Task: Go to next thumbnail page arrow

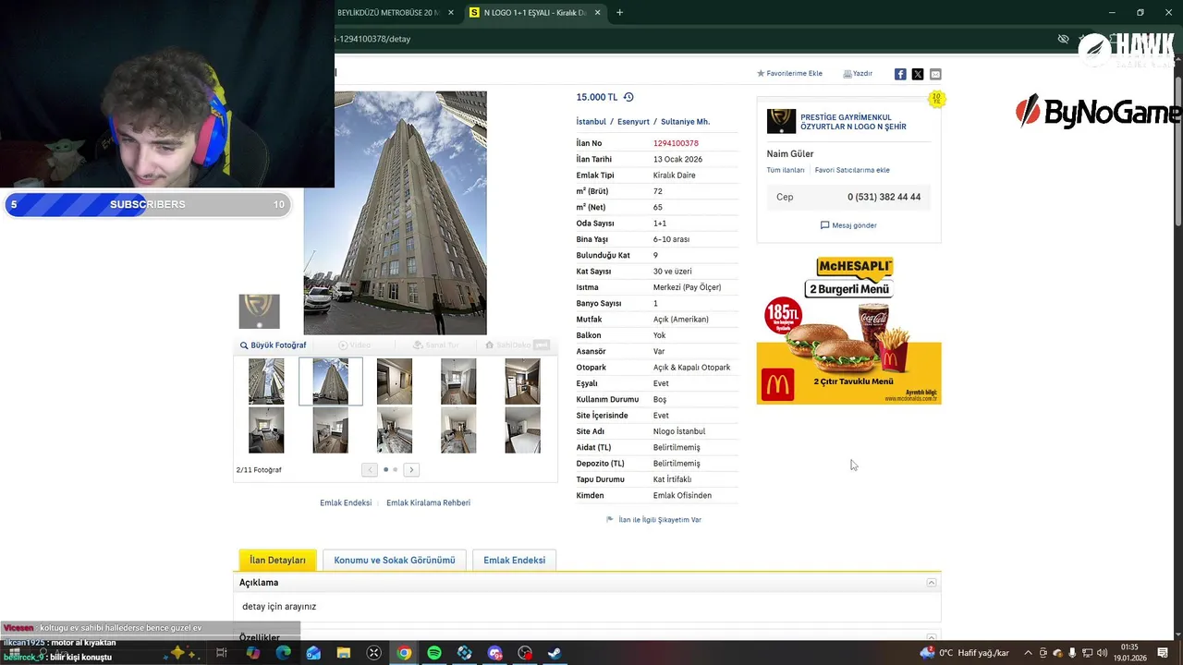Action: coord(411,470)
